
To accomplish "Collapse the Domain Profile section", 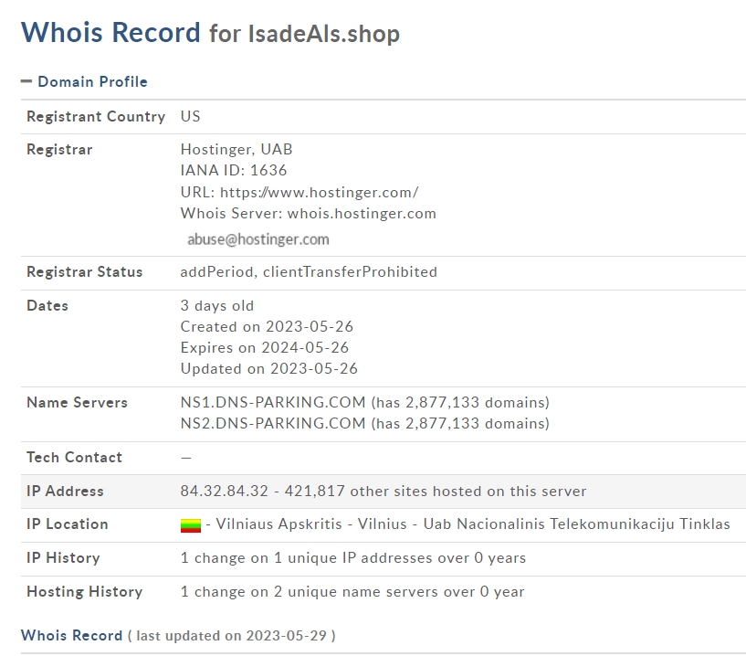I will click(x=26, y=82).
